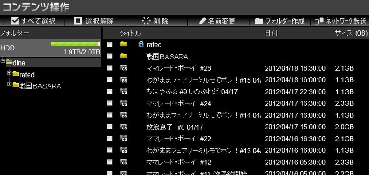
Task: Select the rated folder in tree
Action: pyautogui.click(x=27, y=75)
